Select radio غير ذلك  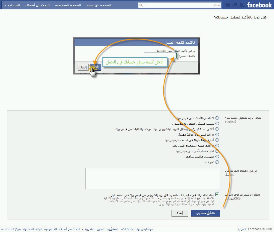pos(217,162)
